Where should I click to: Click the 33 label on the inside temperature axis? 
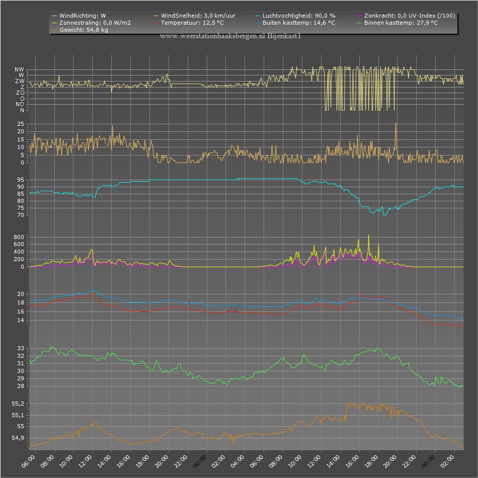pos(21,349)
